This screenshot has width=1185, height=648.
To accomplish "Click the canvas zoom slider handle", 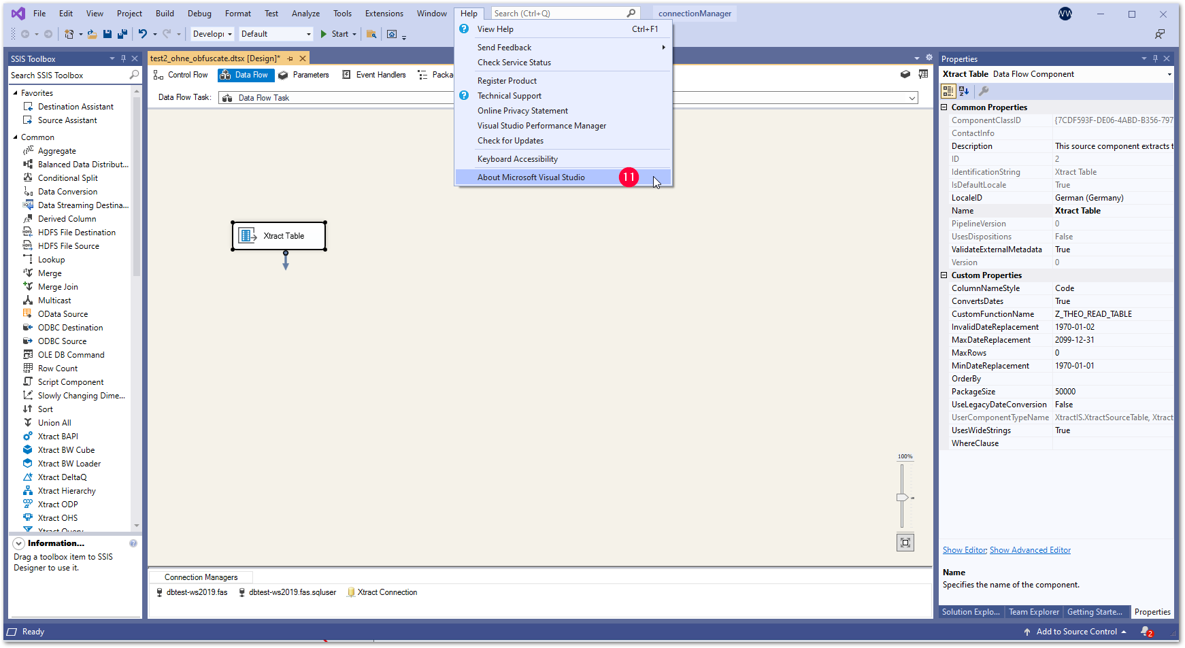I will [902, 498].
